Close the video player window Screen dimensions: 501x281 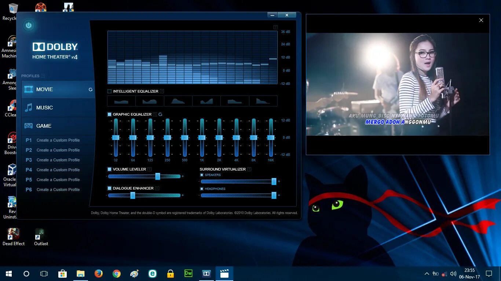[481, 20]
